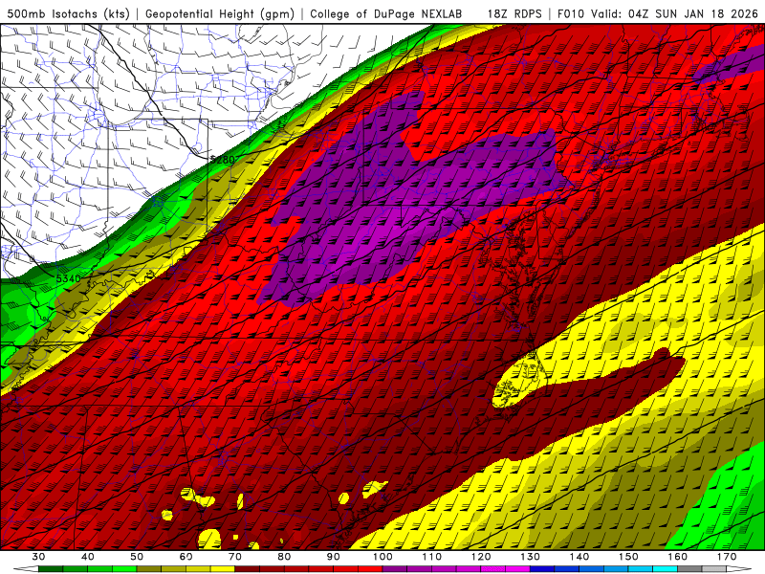Click the 5280 height contour label
The image size is (765, 574).
(x=223, y=159)
